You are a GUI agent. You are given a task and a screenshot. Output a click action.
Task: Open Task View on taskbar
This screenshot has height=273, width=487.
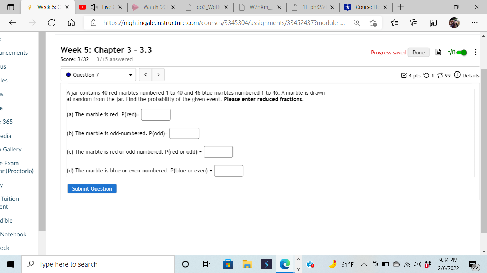[x=206, y=264]
